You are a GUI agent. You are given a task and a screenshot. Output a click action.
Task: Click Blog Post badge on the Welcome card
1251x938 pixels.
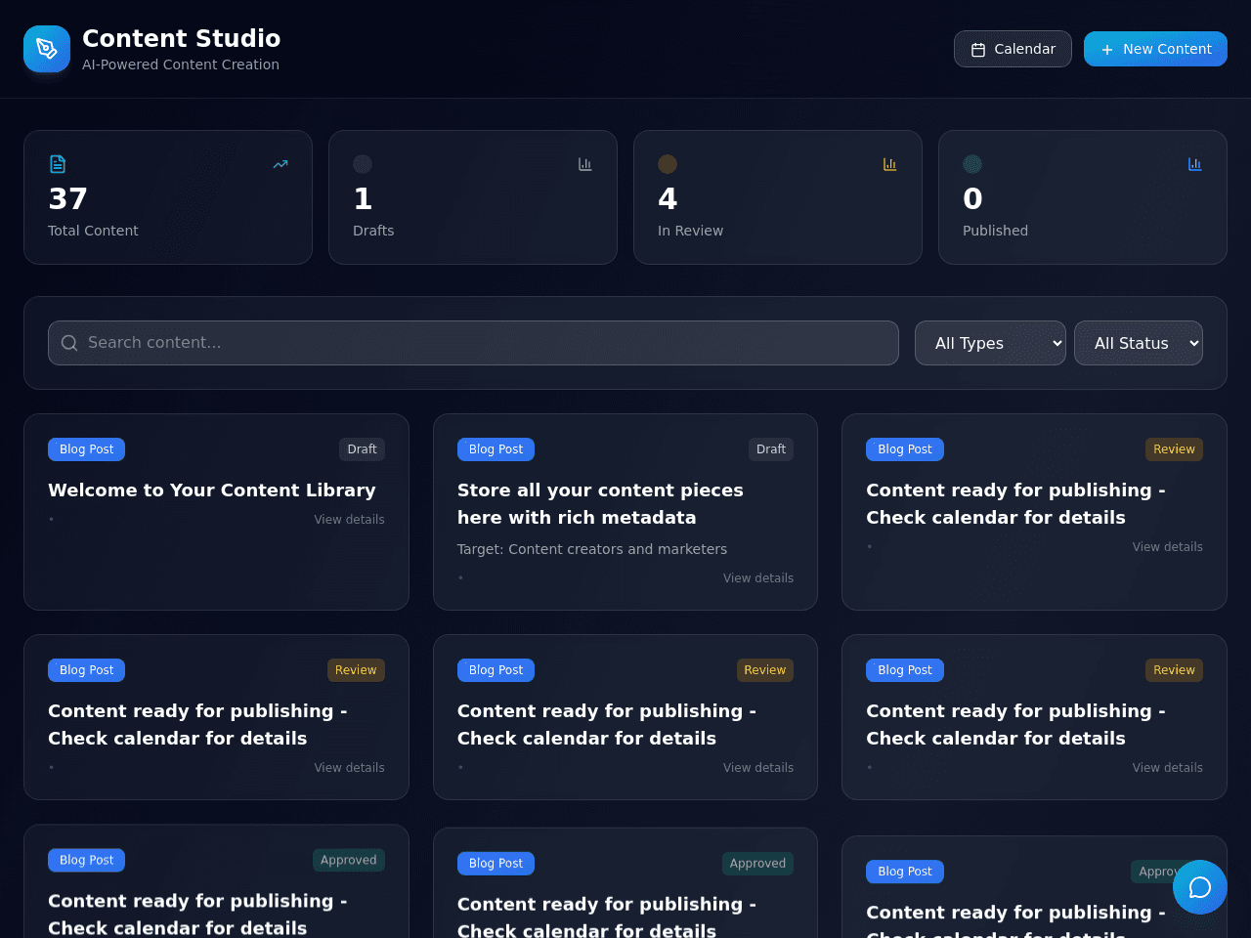[86, 449]
